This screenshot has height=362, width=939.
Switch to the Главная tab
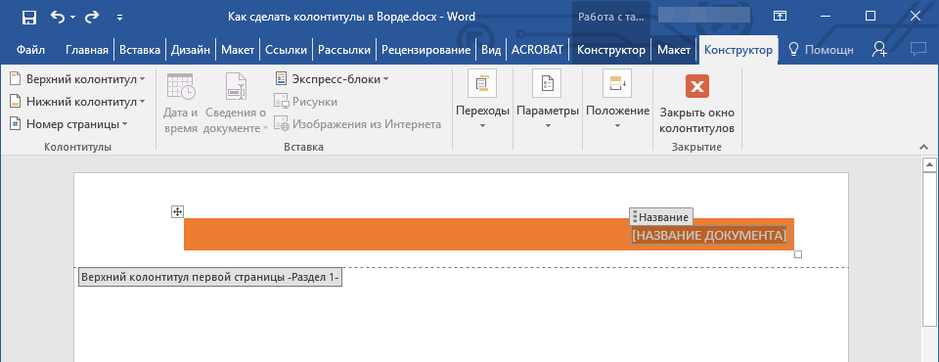coord(87,50)
